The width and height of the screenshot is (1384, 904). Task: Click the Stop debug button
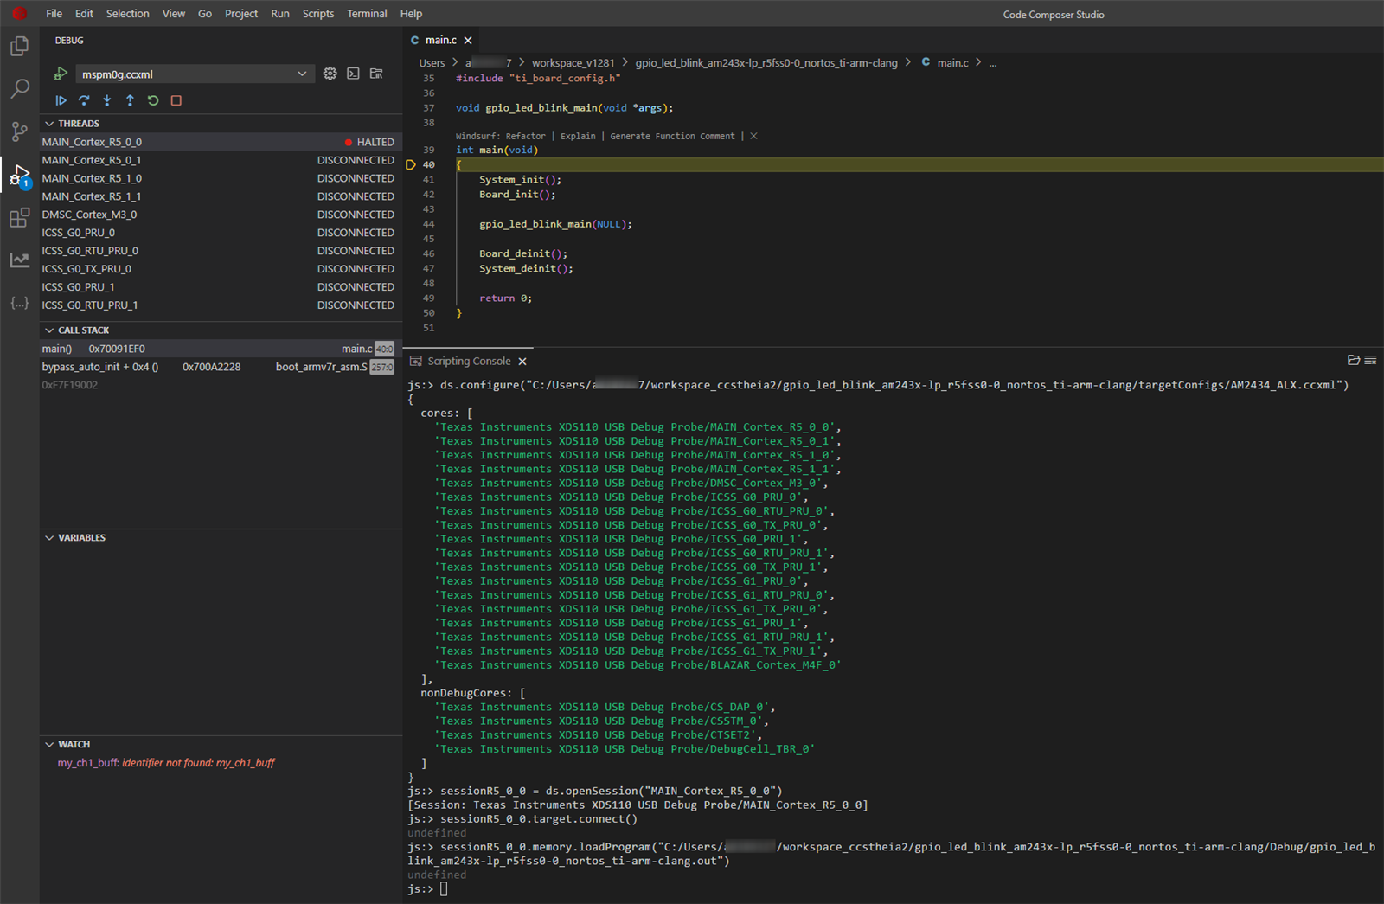(x=176, y=100)
